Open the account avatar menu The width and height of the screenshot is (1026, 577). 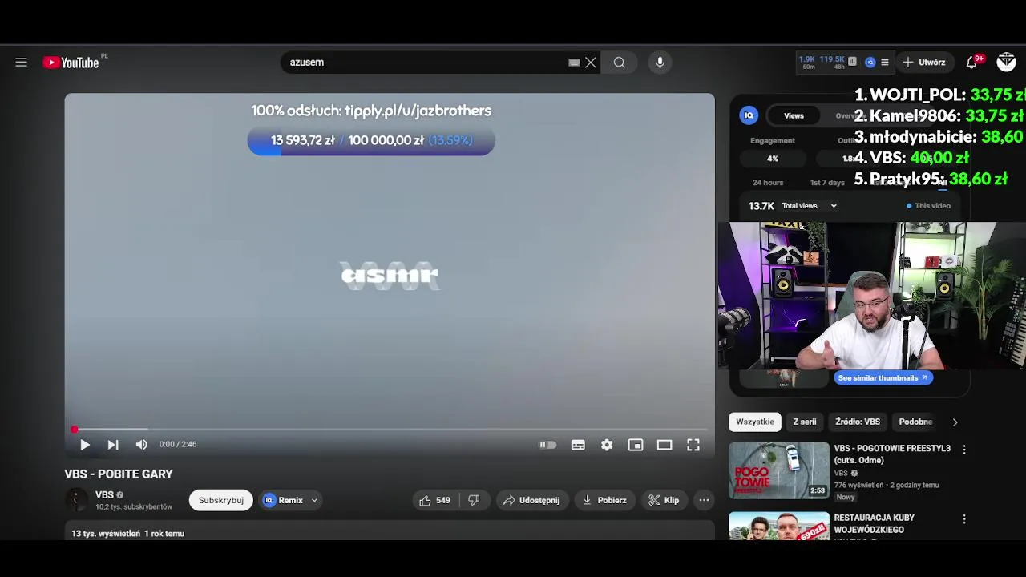click(x=1006, y=62)
